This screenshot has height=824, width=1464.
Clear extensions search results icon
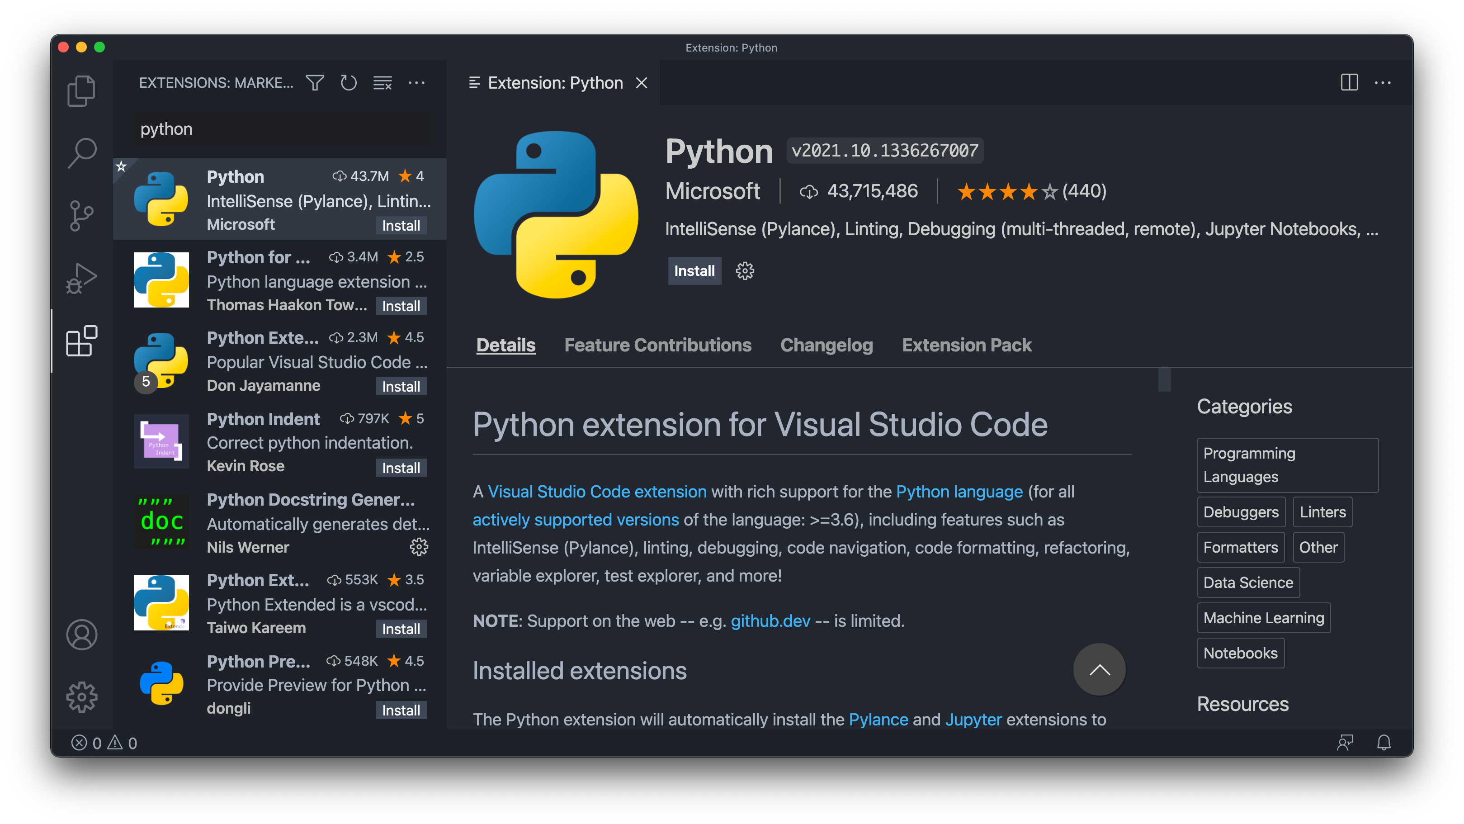[383, 83]
